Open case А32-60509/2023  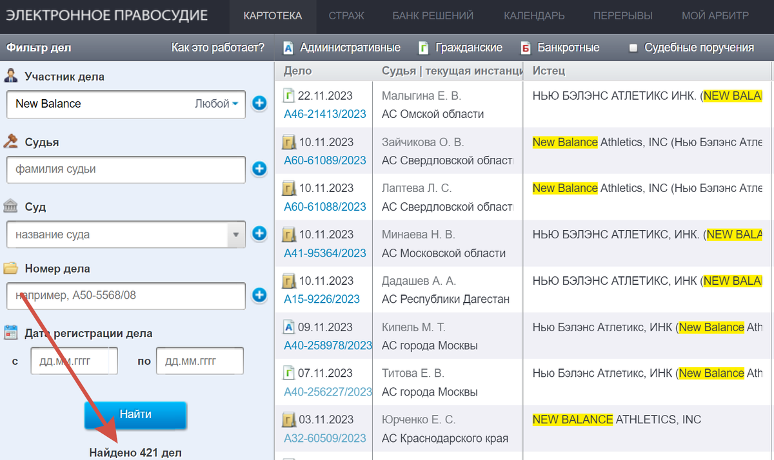pos(325,438)
